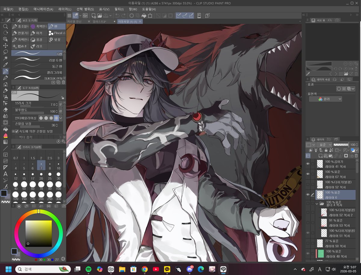The width and height of the screenshot is (361, 275).
Task: Adjust layer opacity slider in layer panel
Action: click(x=340, y=145)
